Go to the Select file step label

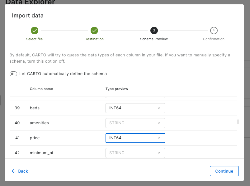(x=34, y=39)
